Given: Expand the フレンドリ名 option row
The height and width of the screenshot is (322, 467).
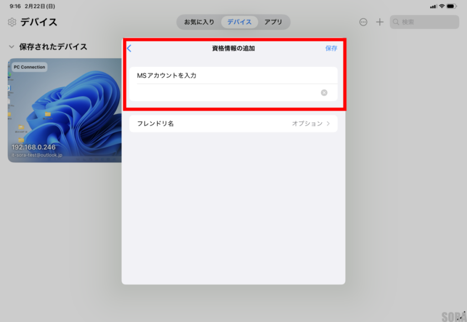Looking at the screenshot, I should [233, 124].
